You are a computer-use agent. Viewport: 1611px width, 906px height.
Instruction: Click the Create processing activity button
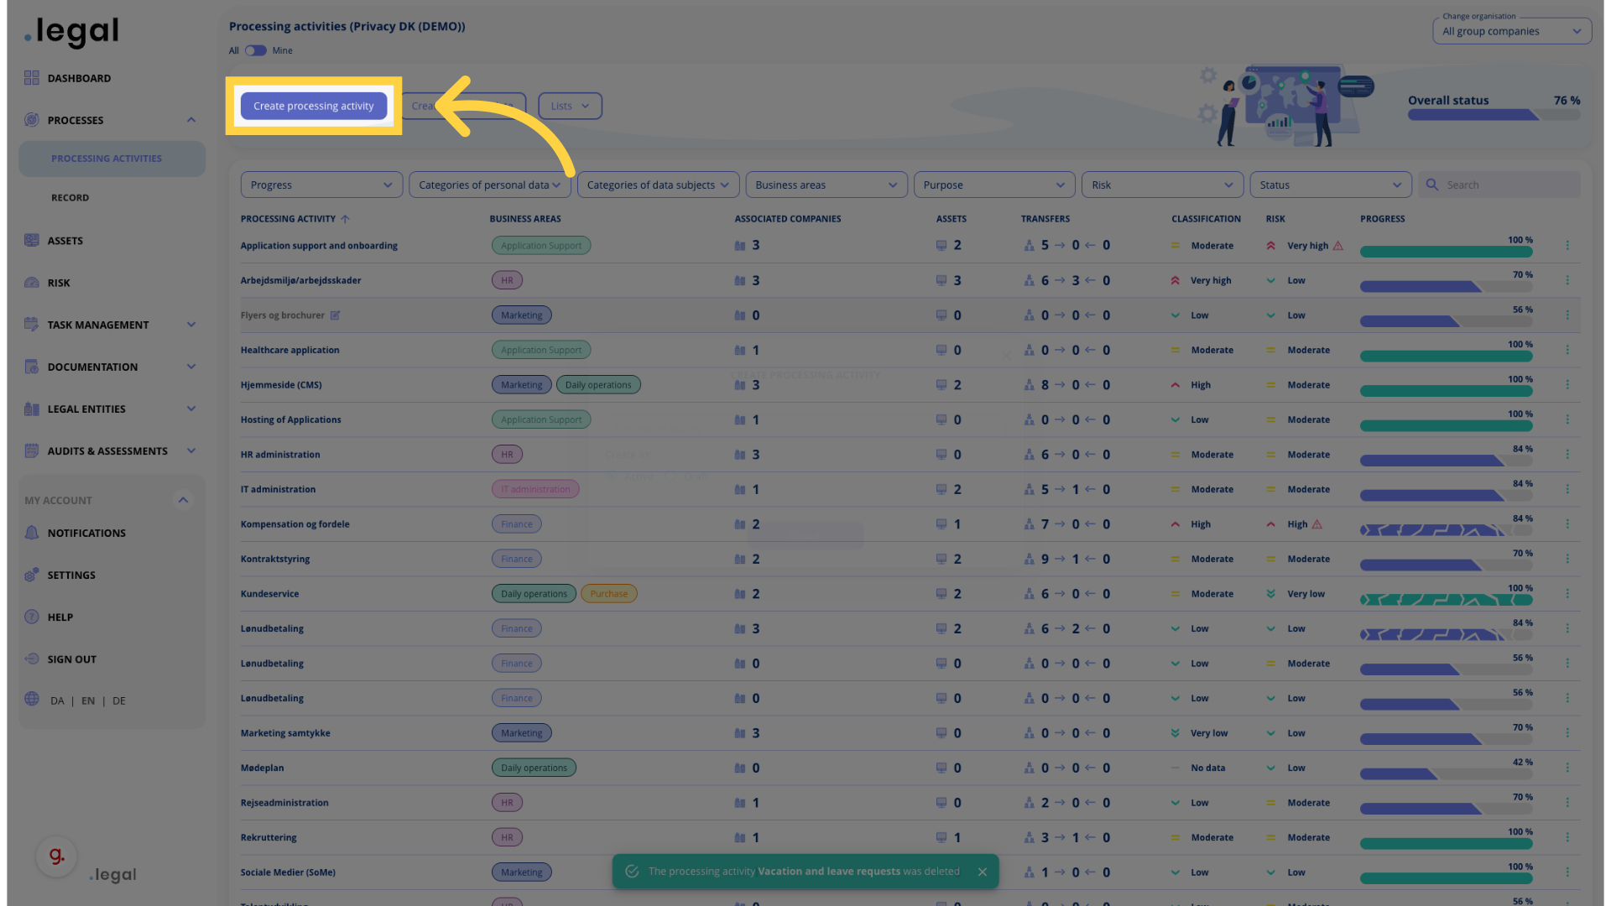313,105
